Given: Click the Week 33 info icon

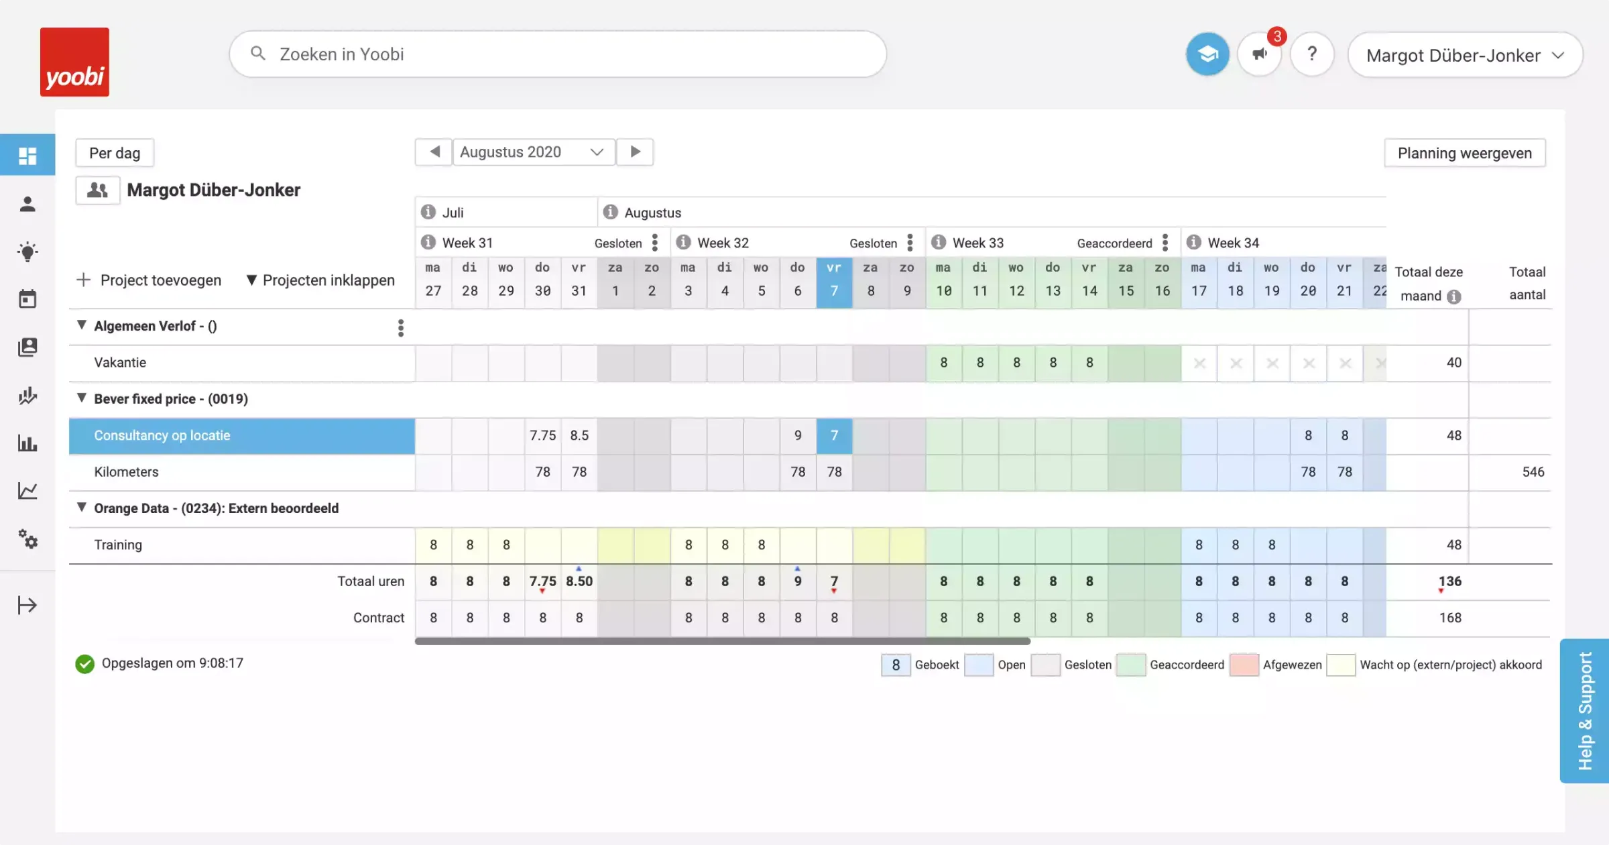Looking at the screenshot, I should coord(939,242).
